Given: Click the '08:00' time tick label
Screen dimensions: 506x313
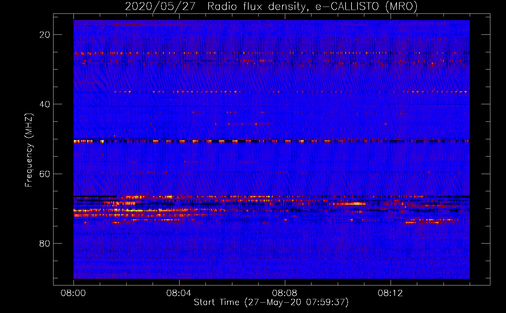Looking at the screenshot, I should (x=73, y=293).
